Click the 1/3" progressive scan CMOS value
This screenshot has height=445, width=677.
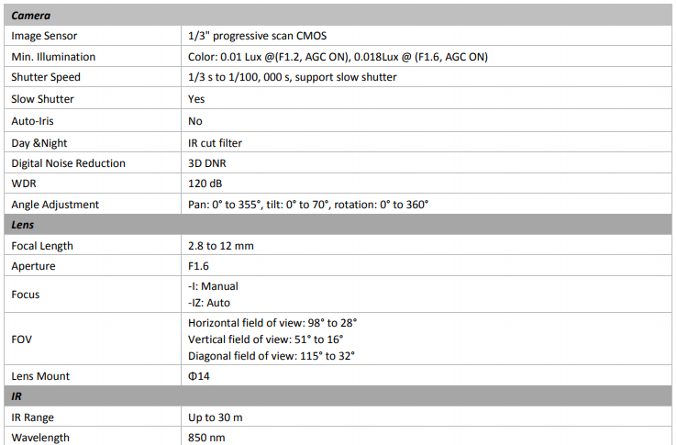click(x=258, y=36)
